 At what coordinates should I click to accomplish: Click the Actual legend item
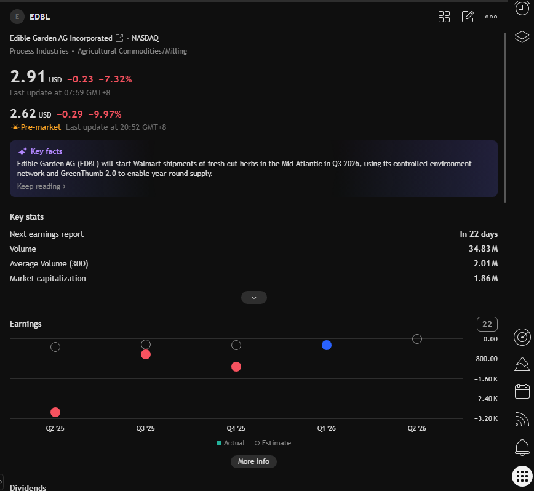tap(231, 443)
